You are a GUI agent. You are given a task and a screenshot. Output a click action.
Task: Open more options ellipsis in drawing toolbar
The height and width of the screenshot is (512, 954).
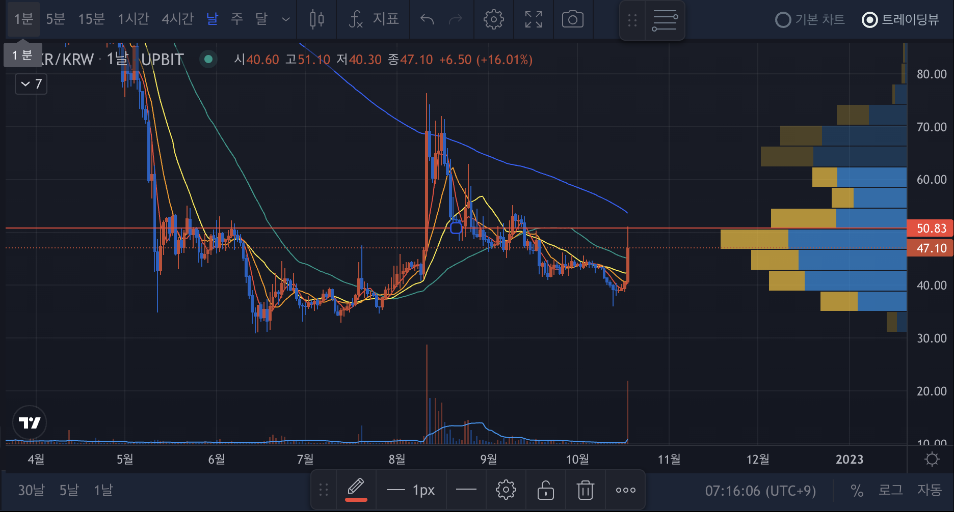625,490
